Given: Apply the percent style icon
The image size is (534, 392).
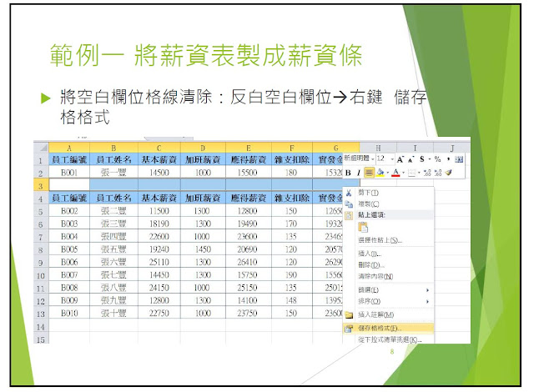Looking at the screenshot, I should [437, 159].
